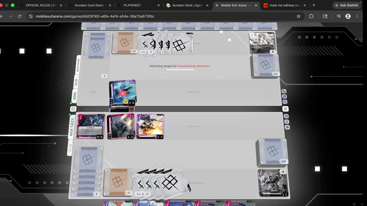Click your orange resource deck showing 11
The width and height of the screenshot is (367, 206).
(118, 182)
